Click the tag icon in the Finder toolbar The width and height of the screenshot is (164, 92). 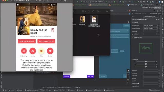click(x=93, y=11)
